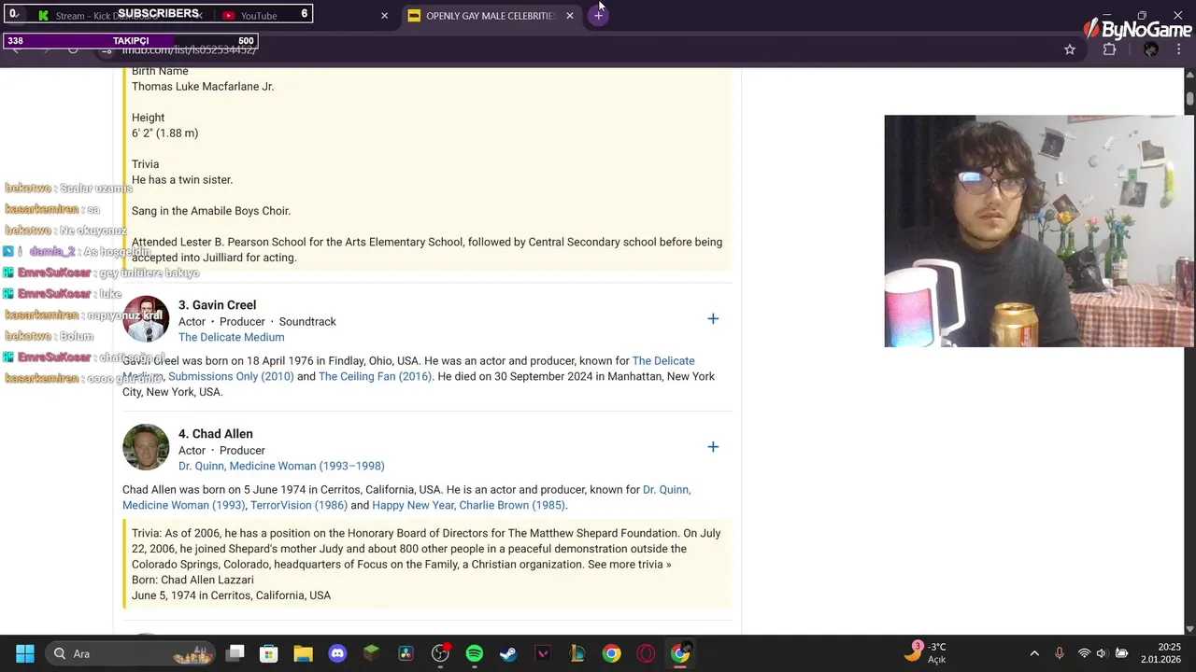Screen dimensions: 1196x672
Task: Click the microphone tray icon
Action: tap(1059, 653)
